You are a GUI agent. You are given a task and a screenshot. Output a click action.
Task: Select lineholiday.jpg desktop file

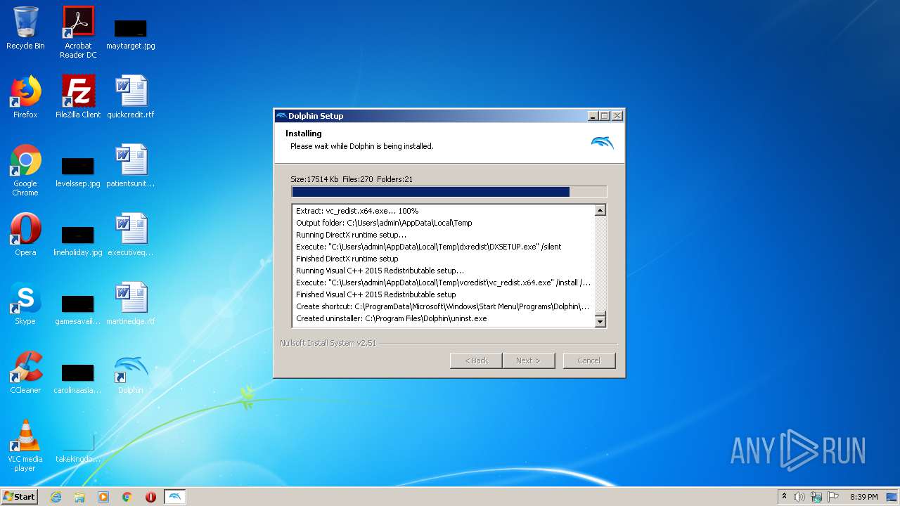[x=78, y=241]
